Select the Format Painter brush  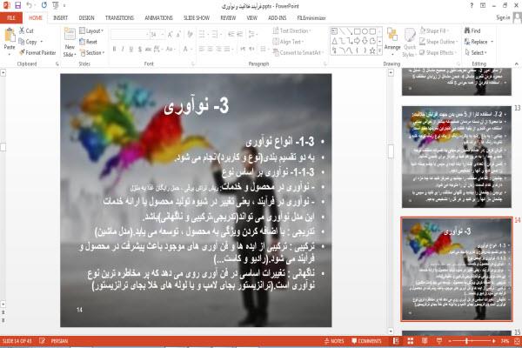tap(22, 52)
